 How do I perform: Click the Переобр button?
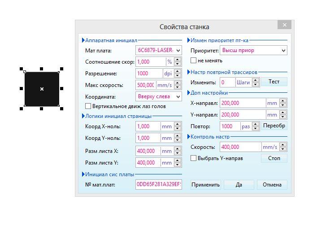[274, 126]
